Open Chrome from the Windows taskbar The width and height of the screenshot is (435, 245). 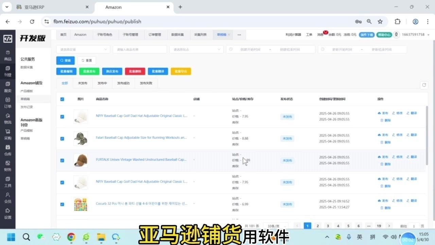point(71,237)
